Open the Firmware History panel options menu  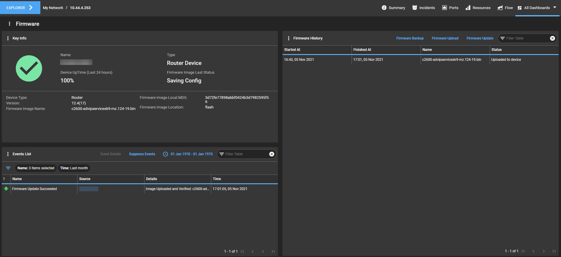(289, 38)
